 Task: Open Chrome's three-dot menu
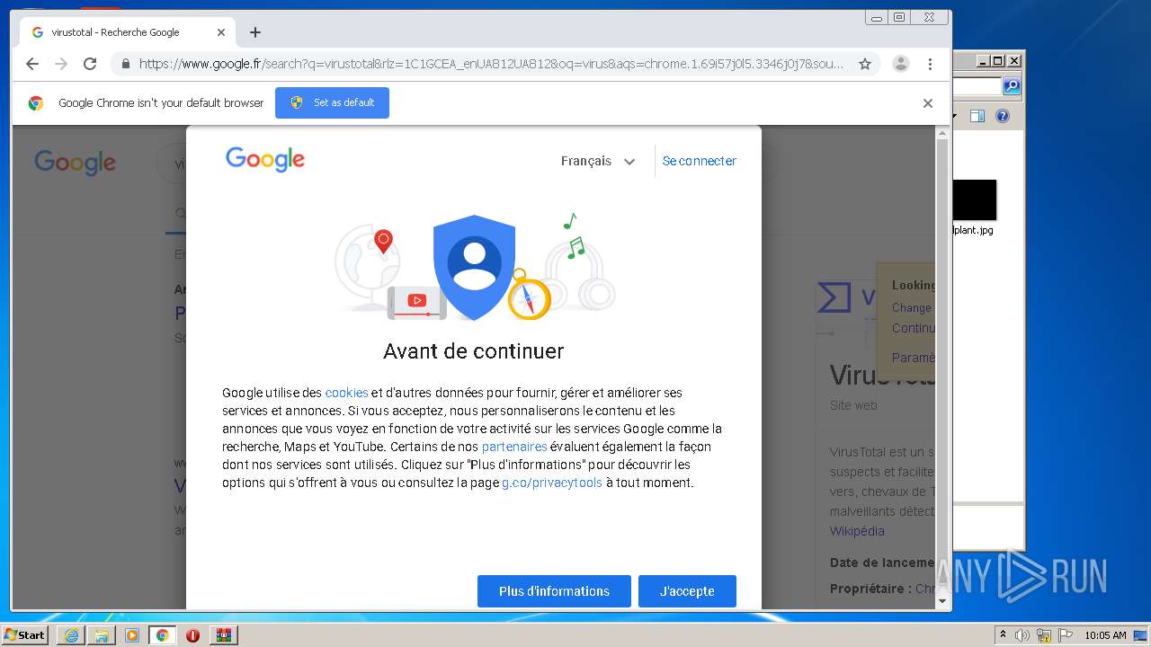pyautogui.click(x=930, y=64)
